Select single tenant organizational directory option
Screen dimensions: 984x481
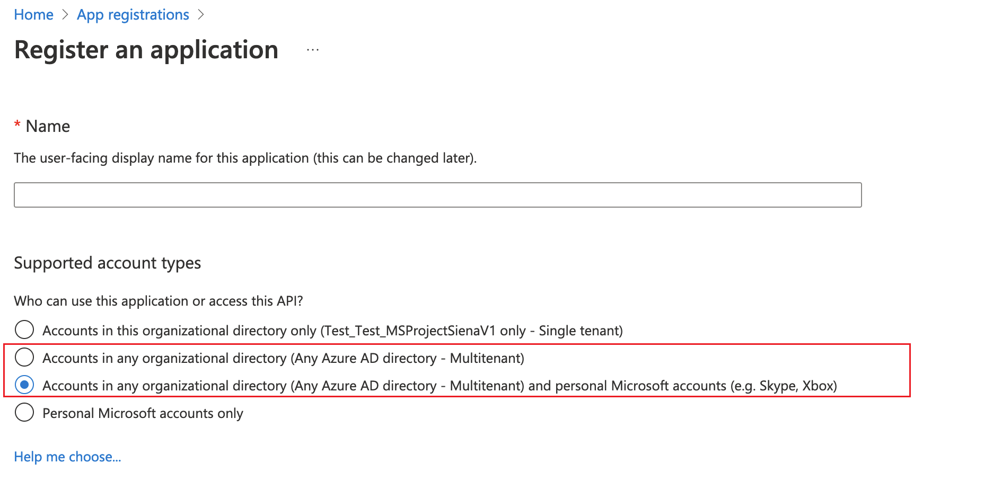[24, 329]
